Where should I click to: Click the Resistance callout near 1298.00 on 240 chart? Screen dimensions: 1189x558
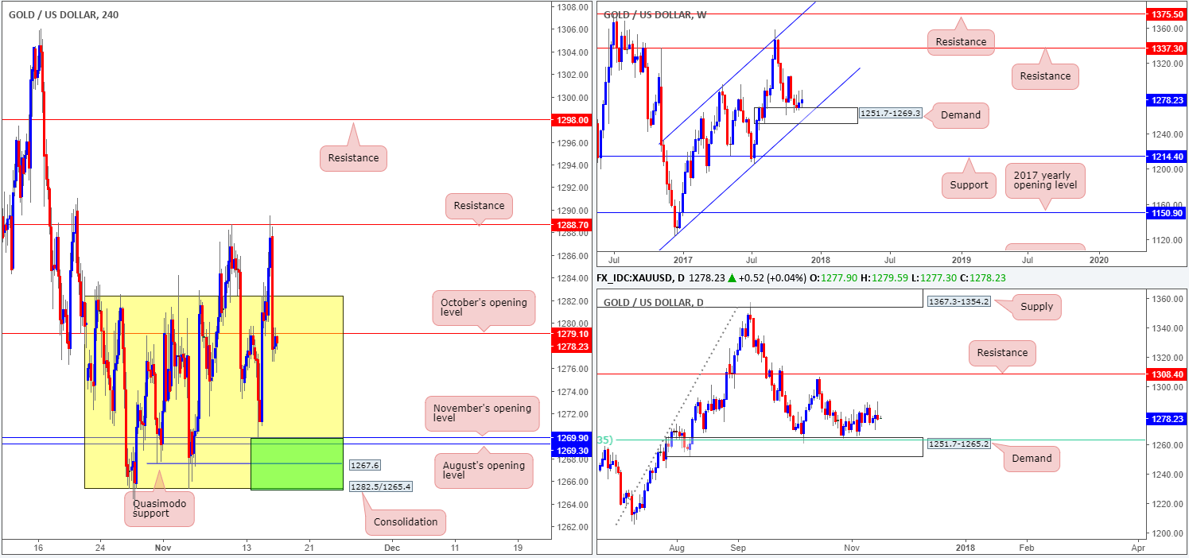pyautogui.click(x=353, y=157)
